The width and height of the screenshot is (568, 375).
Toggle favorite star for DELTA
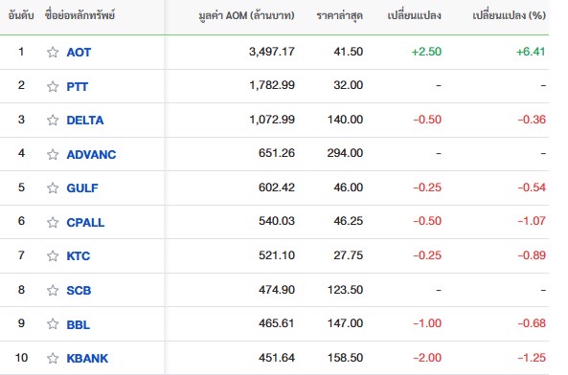(53, 120)
